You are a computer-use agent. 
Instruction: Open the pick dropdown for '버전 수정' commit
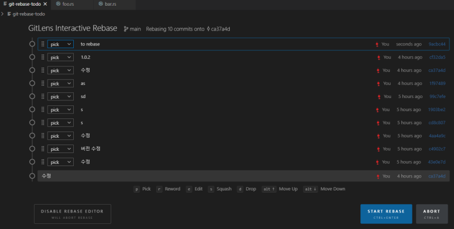tap(60, 149)
